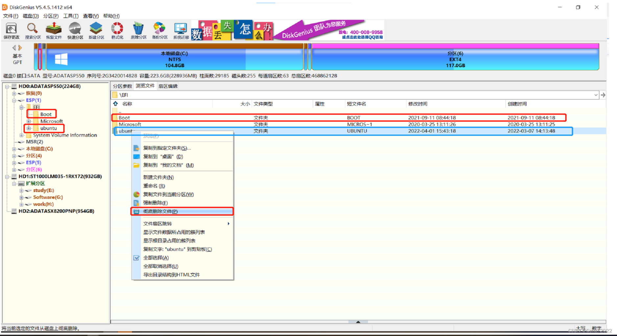Click the HD2 ADATASX8200PNP disk icon in tree
This screenshot has height=336, width=617.
[14, 211]
